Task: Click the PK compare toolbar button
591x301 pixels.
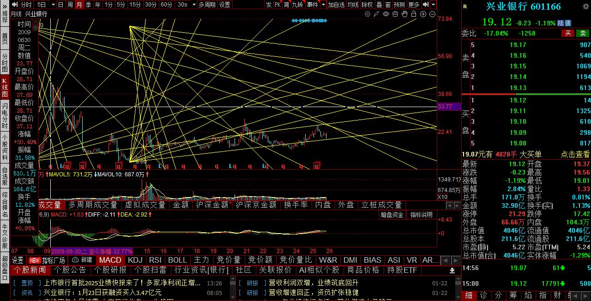Action: (277, 5)
